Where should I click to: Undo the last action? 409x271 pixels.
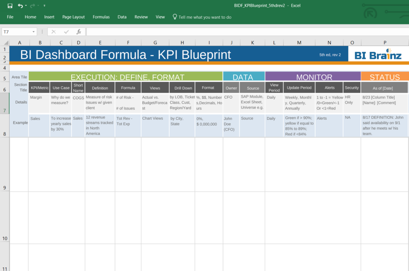tap(20, 5)
